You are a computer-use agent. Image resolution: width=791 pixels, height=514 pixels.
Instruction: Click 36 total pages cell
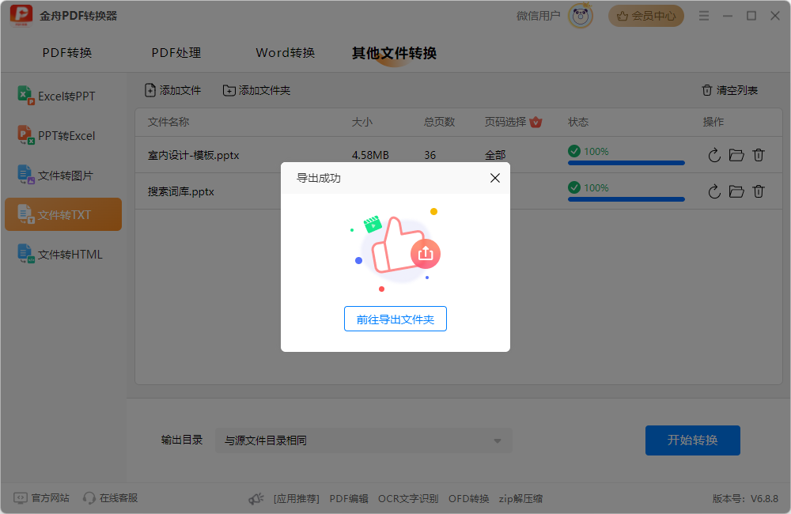click(430, 155)
